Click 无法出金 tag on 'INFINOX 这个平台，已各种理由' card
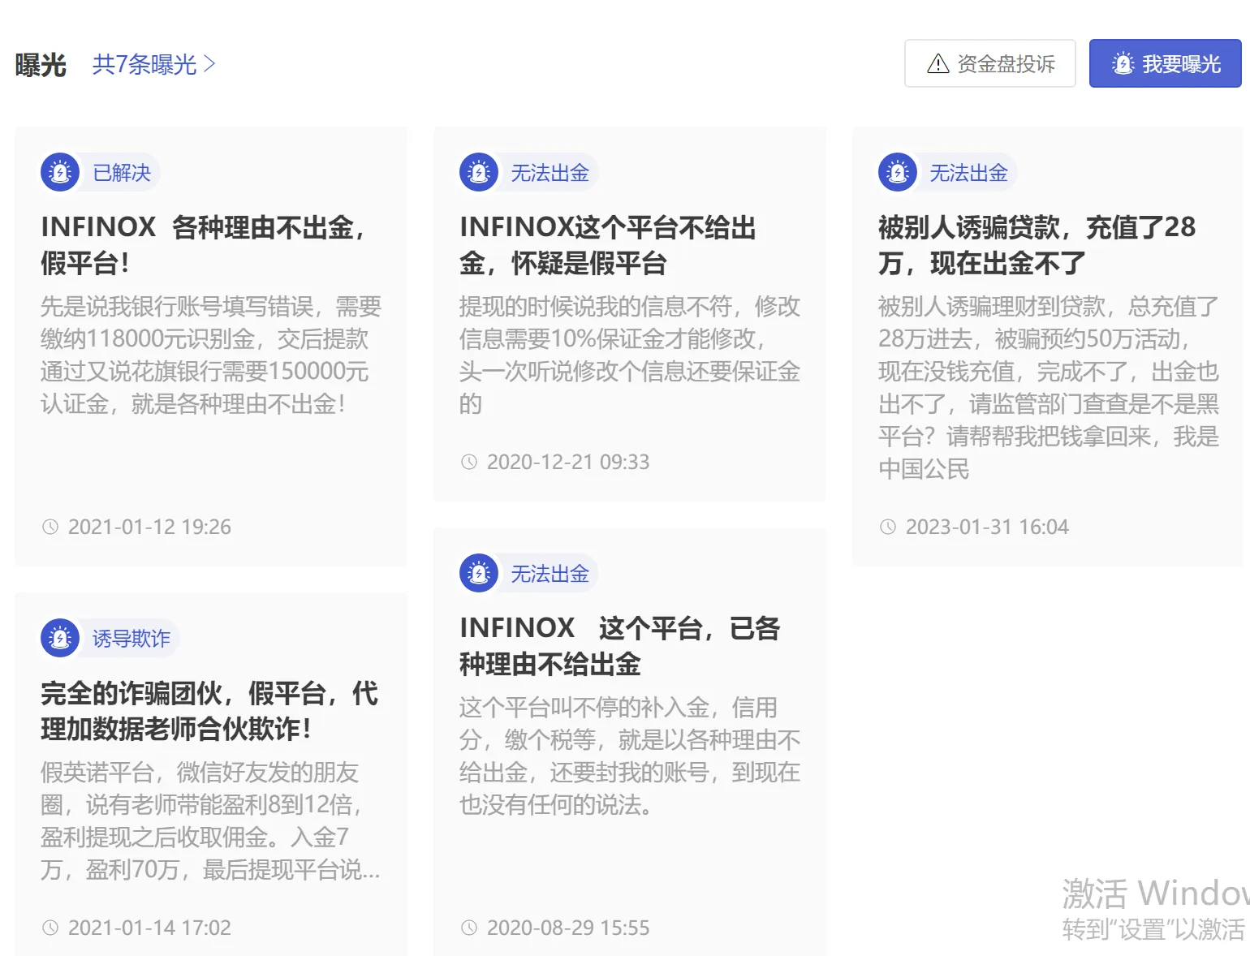Image resolution: width=1250 pixels, height=956 pixels. (550, 574)
